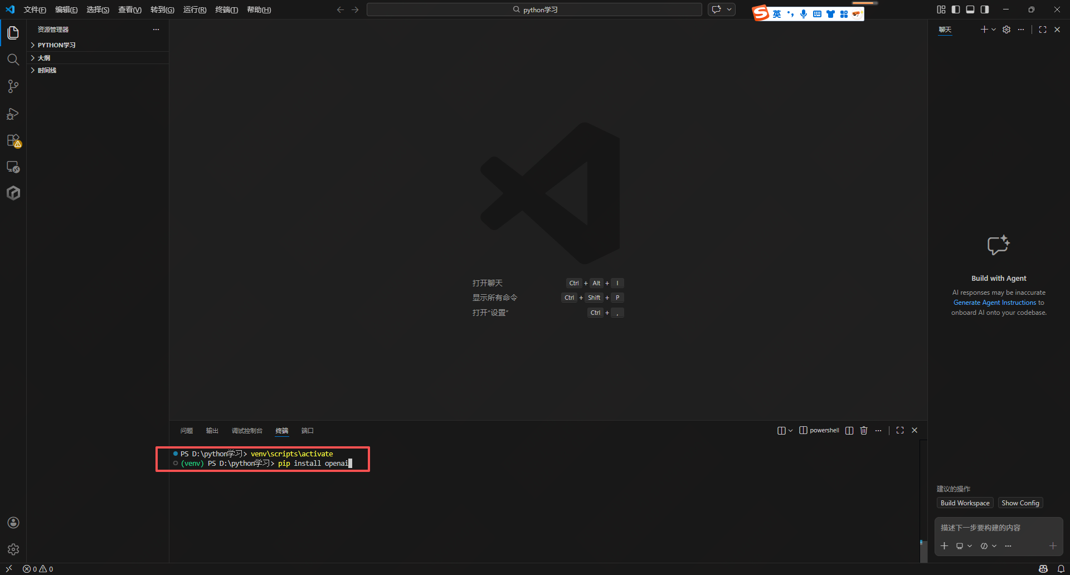Open the Extensions view with warning badge
Viewport: 1070px width, 575px height.
(x=13, y=140)
